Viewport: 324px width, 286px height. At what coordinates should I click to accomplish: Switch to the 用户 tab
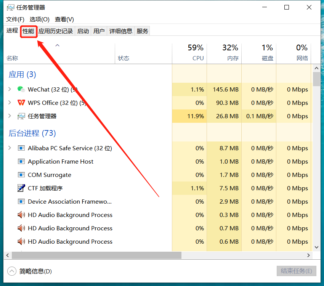coord(99,31)
